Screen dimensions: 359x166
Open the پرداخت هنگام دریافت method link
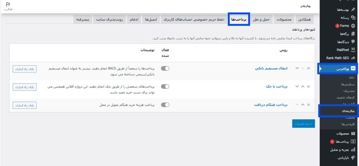(x=271, y=105)
